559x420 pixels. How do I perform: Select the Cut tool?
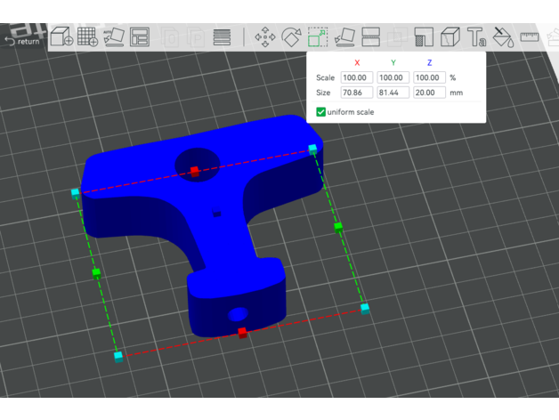[371, 37]
